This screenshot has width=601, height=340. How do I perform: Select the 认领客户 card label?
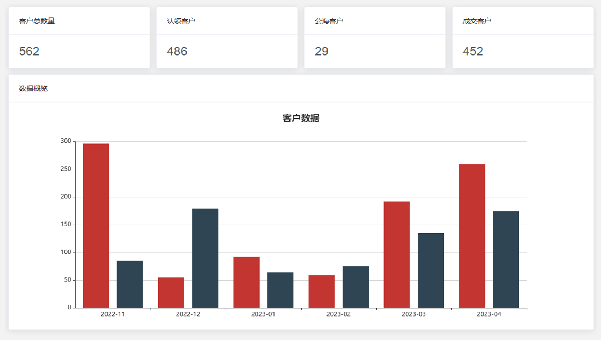click(x=181, y=21)
